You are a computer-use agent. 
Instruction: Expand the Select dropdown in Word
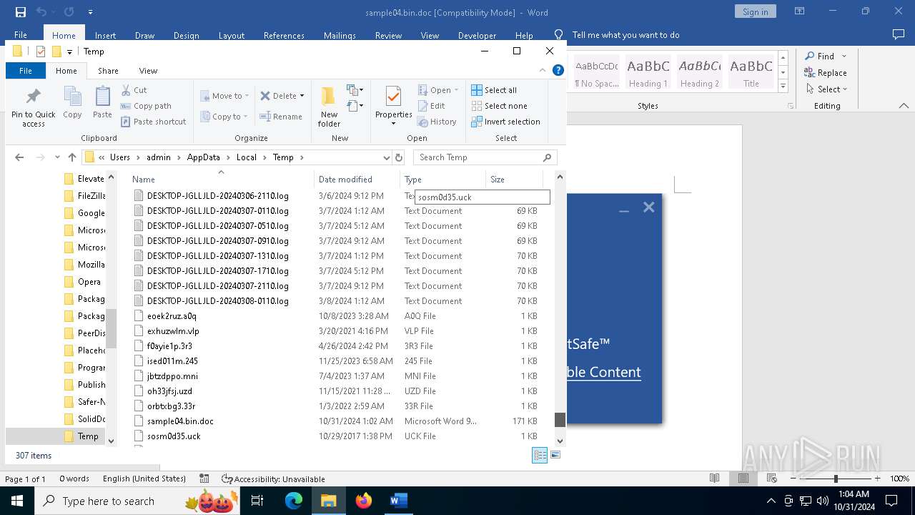pyautogui.click(x=844, y=89)
